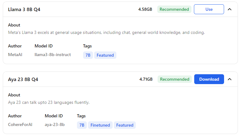
Task: Click the Aya 23 About description text
Action: 49,102
